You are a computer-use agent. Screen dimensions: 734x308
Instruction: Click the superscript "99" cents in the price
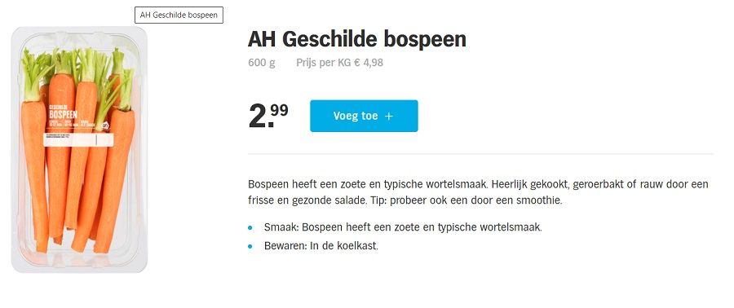[278, 111]
